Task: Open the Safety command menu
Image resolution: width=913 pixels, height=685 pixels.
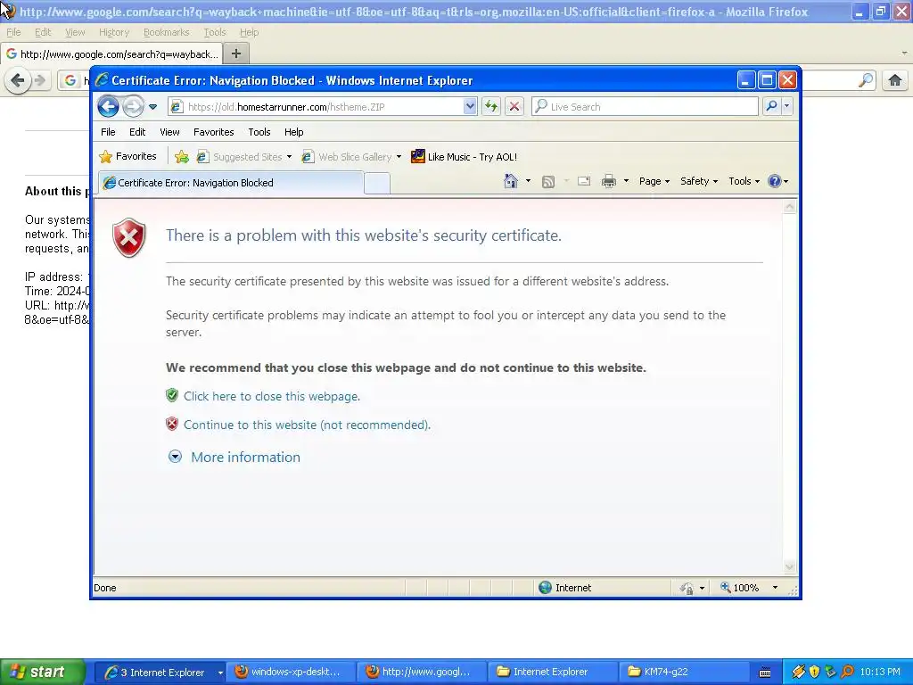Action: tap(699, 181)
